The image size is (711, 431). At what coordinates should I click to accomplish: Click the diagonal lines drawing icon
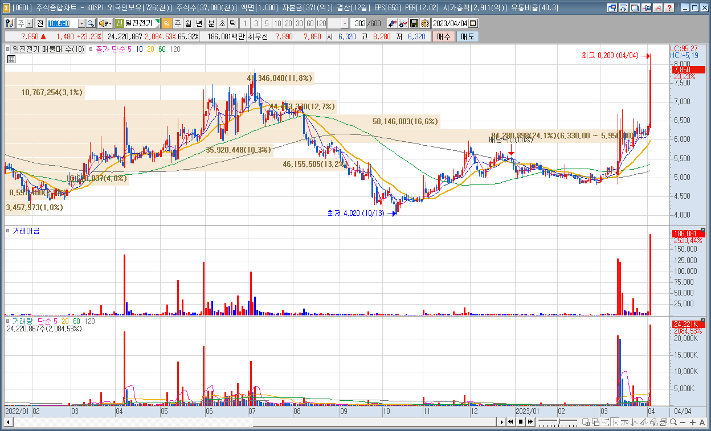coord(644,422)
